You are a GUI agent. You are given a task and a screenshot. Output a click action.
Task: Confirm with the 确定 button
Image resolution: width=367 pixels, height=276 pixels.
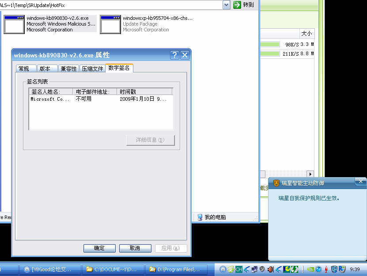(99, 248)
